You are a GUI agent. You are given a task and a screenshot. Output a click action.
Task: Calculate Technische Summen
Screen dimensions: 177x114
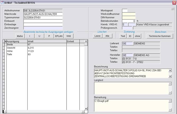click(160, 36)
